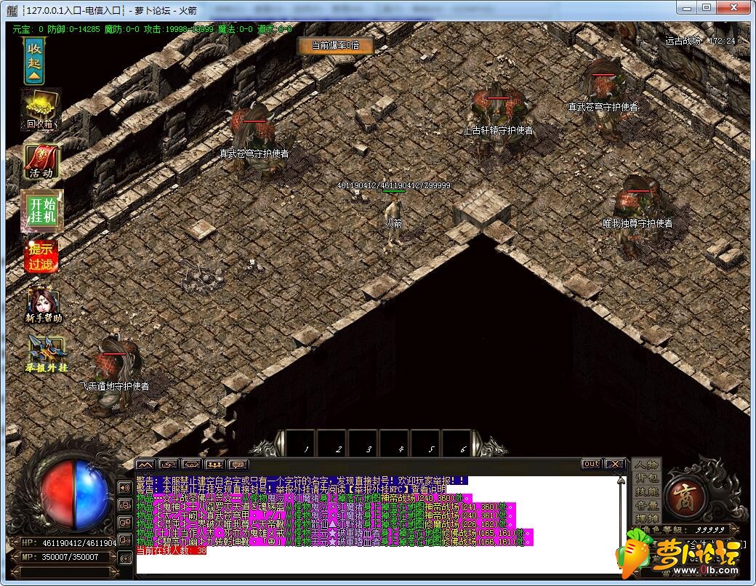Open the 人物 character panel
This screenshot has height=586, width=756.
[x=646, y=465]
